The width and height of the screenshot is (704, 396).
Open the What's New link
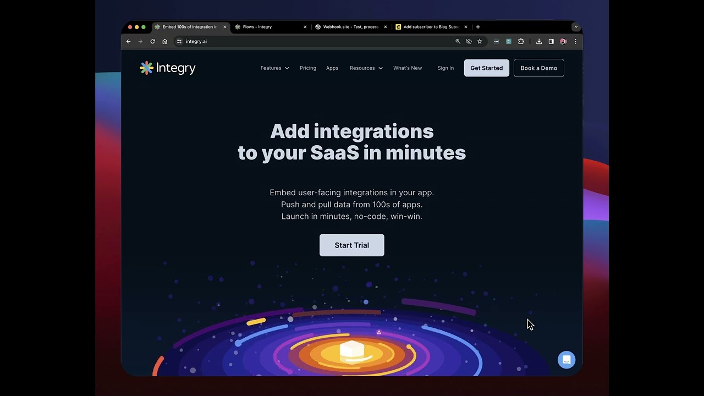408,68
